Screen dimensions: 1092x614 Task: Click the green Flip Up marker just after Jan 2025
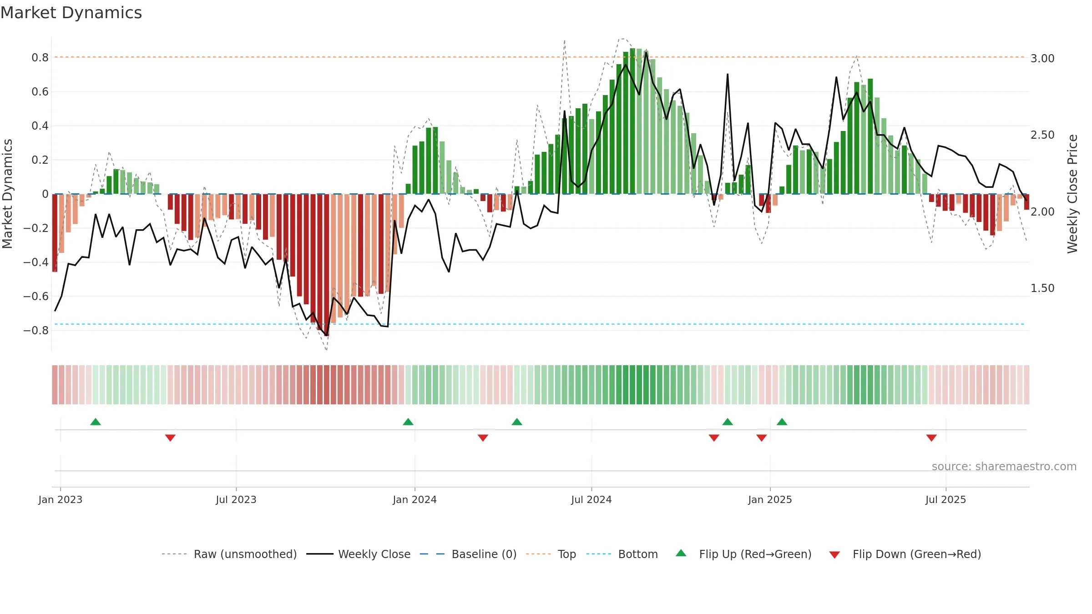[x=782, y=422]
